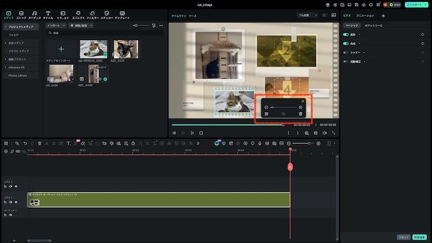Click the Import Media plus tile
This screenshot has height=243, width=432.
click(x=61, y=49)
